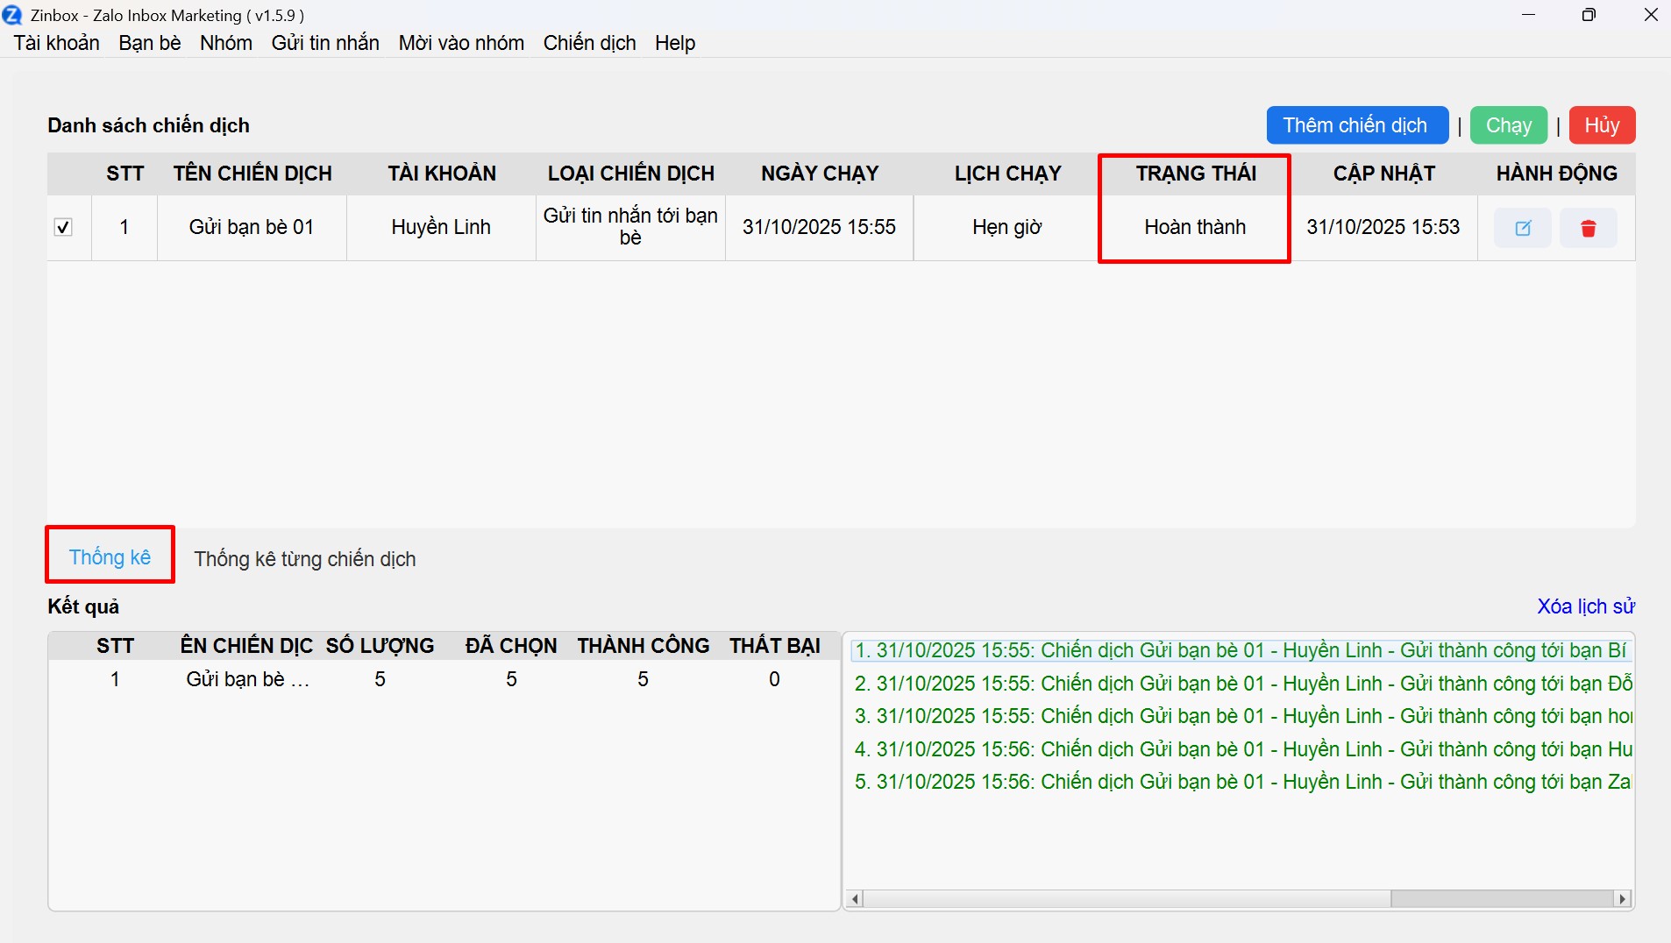Switch to the Thống kê tab
This screenshot has width=1671, height=943.
(x=110, y=557)
